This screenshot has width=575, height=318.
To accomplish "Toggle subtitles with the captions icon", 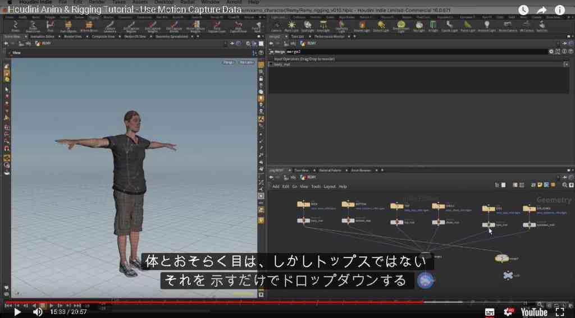I will point(490,312).
